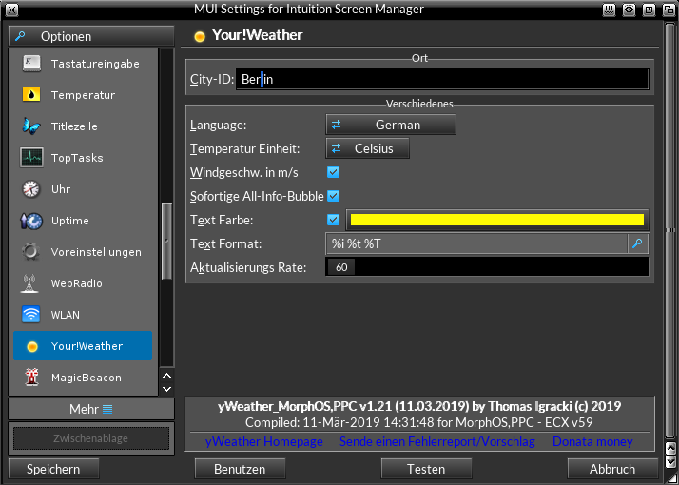The image size is (679, 485).
Task: Click the right-side window scrollbar down arrow
Action: click(670, 461)
